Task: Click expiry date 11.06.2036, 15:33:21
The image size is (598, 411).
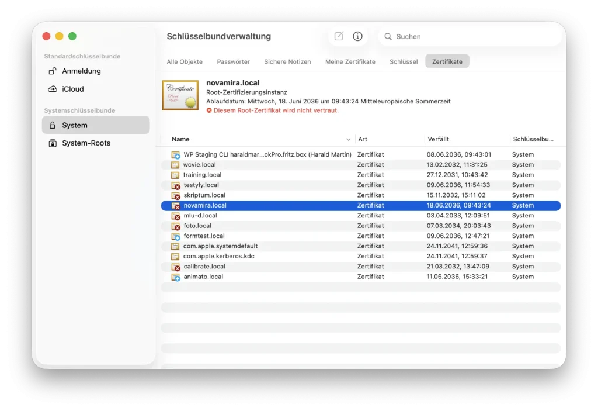Action: (x=457, y=277)
